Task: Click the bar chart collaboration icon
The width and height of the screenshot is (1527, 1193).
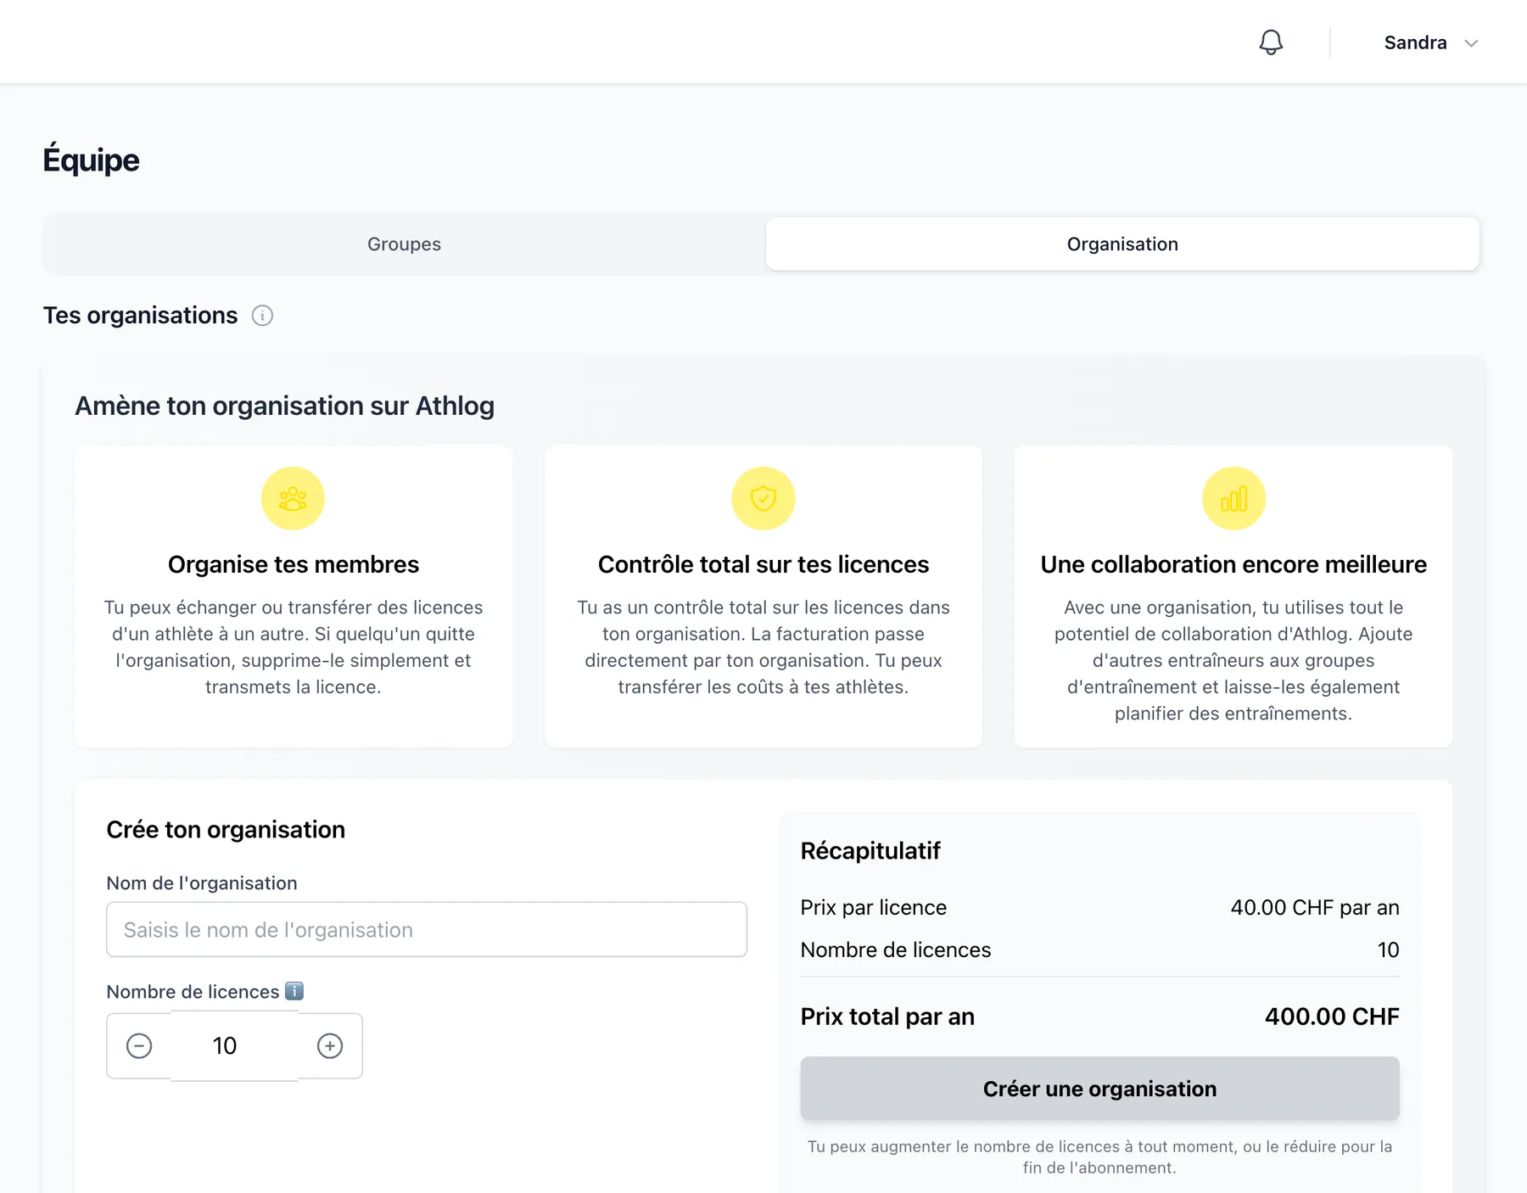Action: tap(1233, 498)
